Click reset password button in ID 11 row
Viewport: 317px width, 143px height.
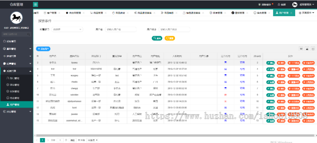[294, 102]
